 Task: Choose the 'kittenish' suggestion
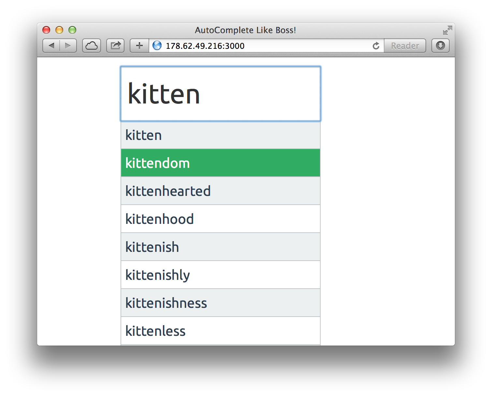click(x=221, y=247)
